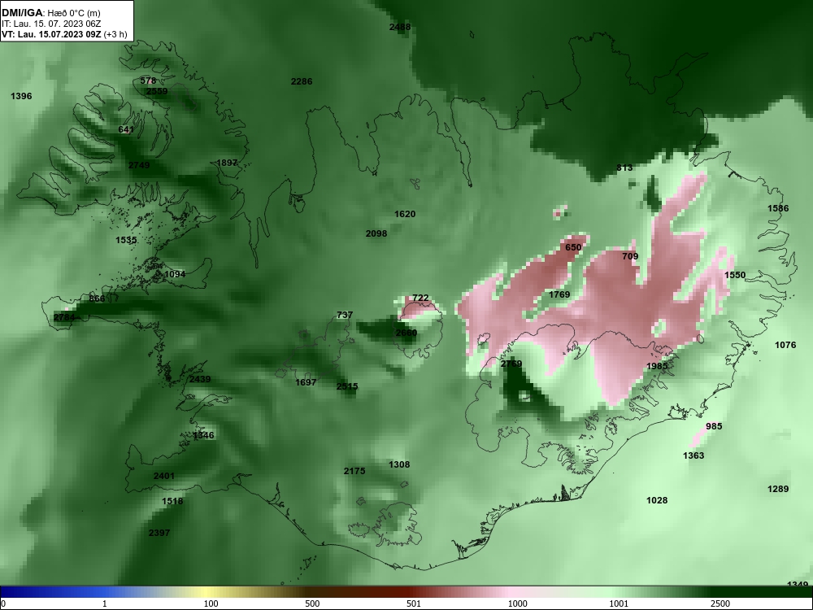Image resolution: width=813 pixels, height=610 pixels.
Task: Click the map value 1363
Action: [693, 455]
